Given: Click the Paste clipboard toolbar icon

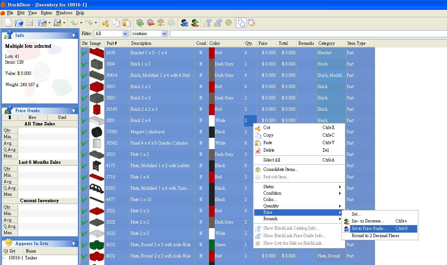Looking at the screenshot, I should point(127,23).
